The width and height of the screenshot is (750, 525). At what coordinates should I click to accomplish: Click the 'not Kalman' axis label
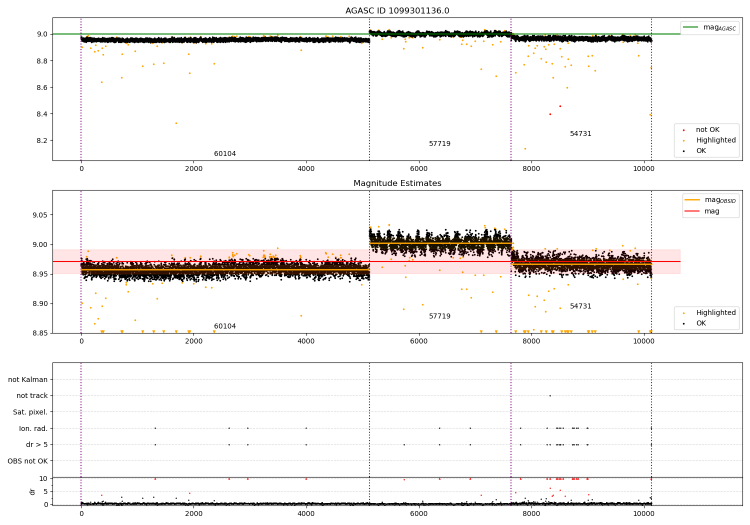tap(28, 379)
